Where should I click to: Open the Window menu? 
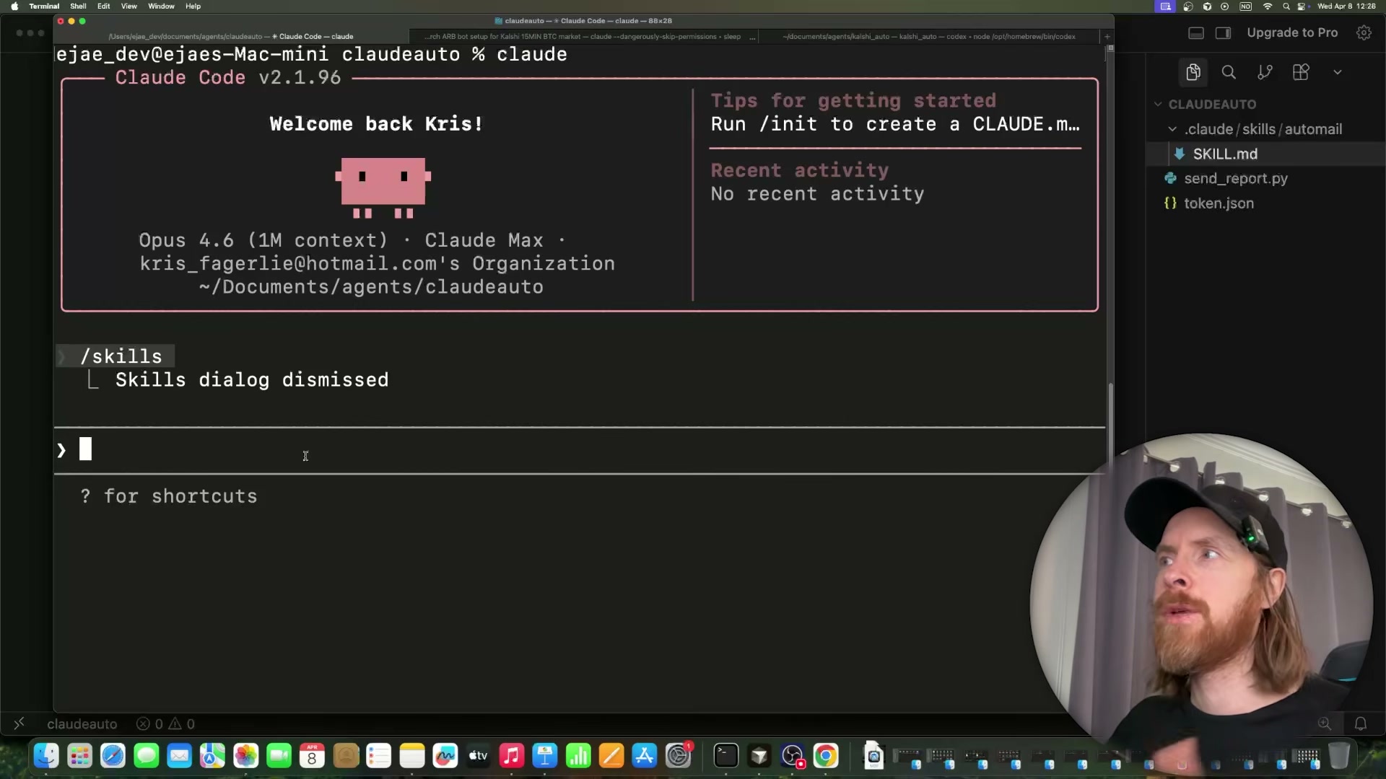click(x=161, y=6)
